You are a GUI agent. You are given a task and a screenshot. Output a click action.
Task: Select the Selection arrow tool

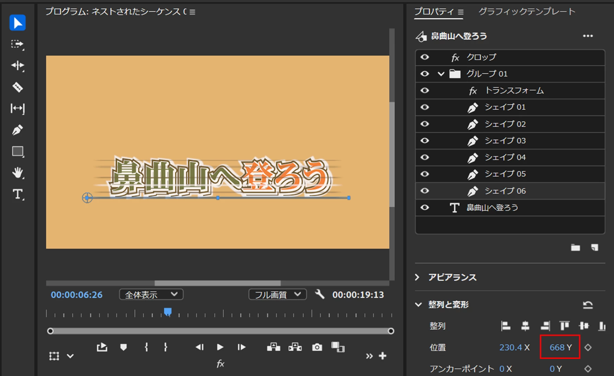coord(18,23)
